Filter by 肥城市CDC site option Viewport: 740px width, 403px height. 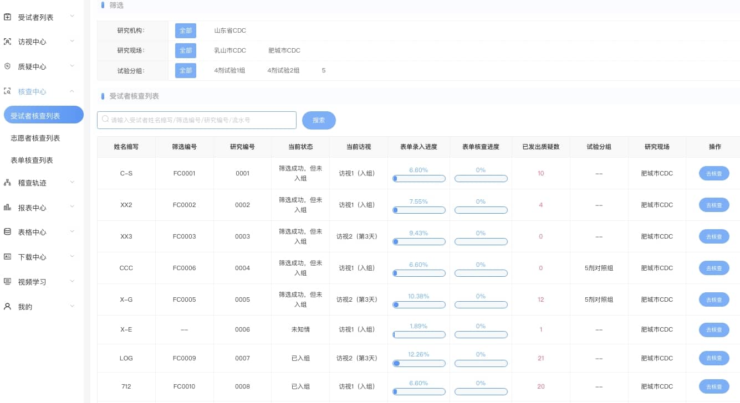pos(284,50)
